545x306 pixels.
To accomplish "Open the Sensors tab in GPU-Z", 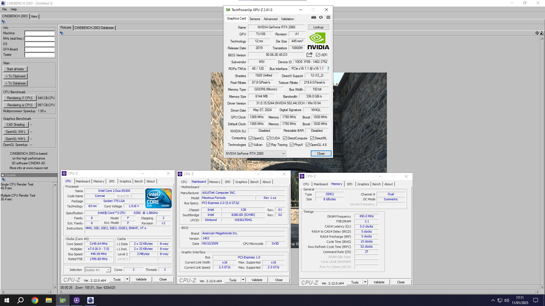I will pos(255,19).
